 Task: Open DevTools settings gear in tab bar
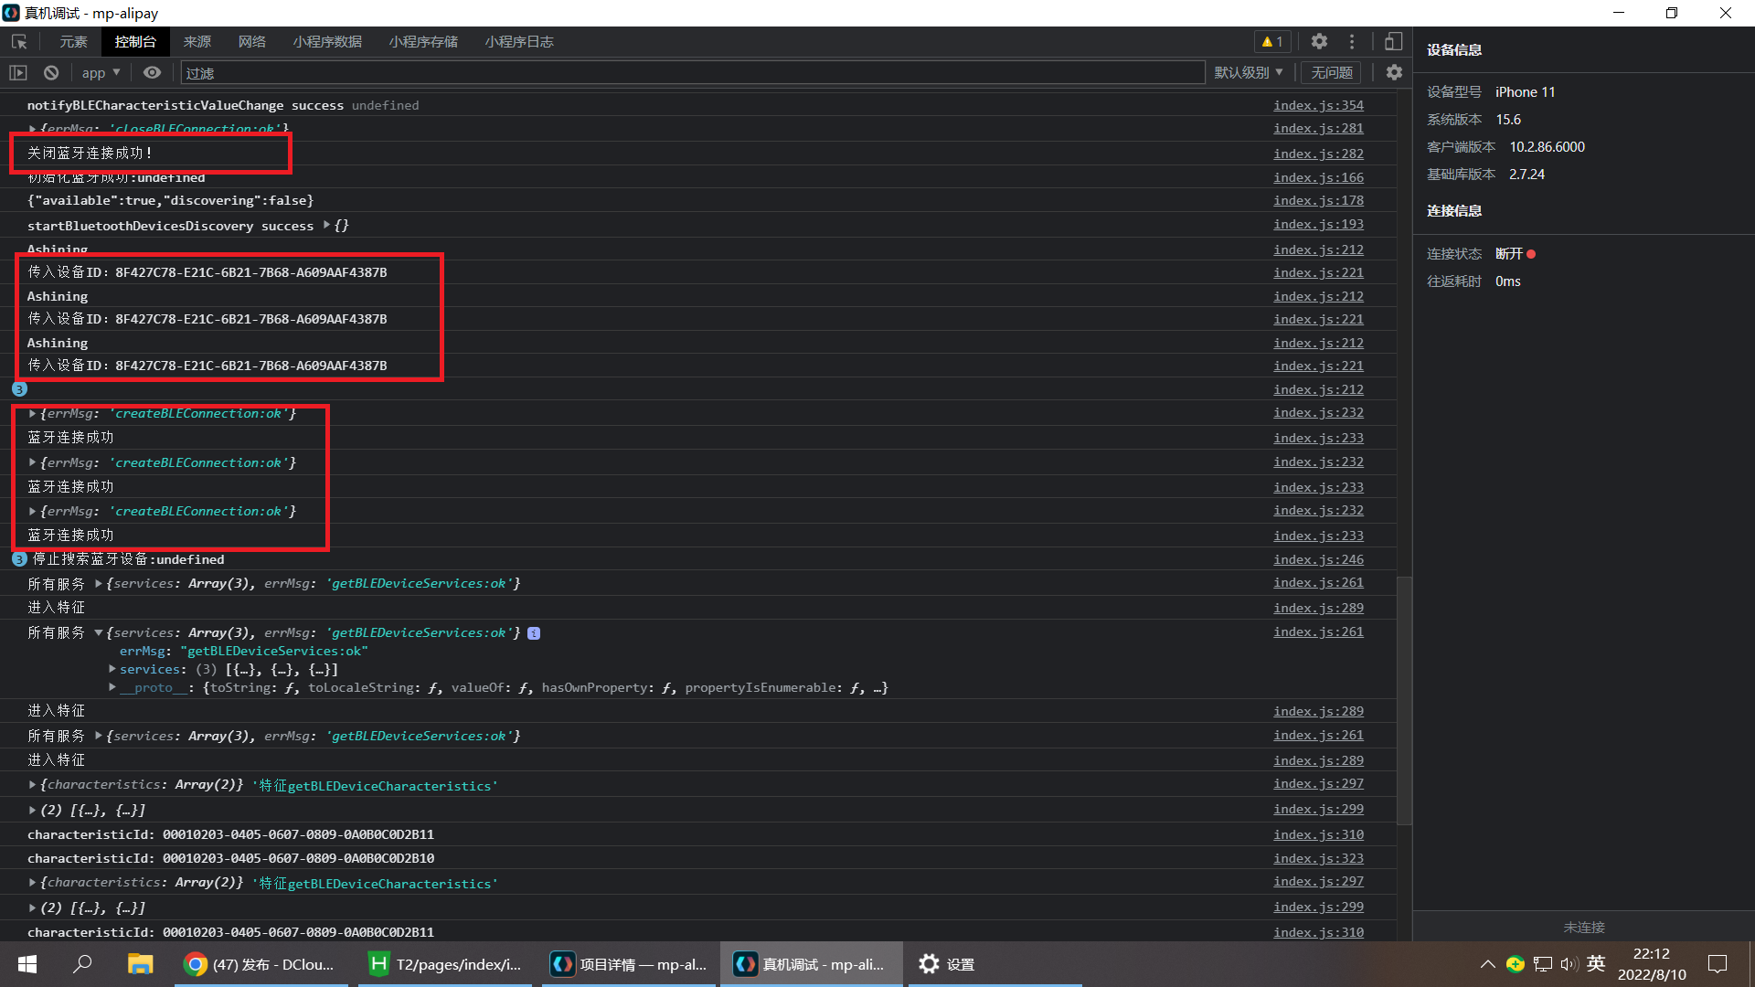(x=1319, y=42)
